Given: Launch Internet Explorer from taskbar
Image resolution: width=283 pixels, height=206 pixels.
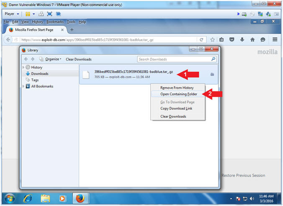Looking at the screenshot, I should tap(28, 198).
